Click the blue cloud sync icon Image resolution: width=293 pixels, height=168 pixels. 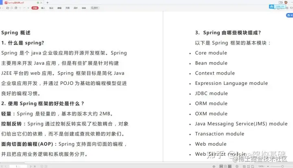(x=271, y=7)
